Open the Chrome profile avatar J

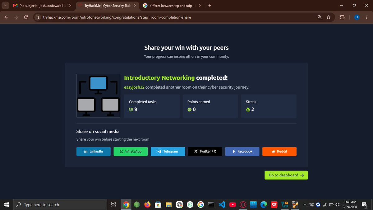pos(357,17)
